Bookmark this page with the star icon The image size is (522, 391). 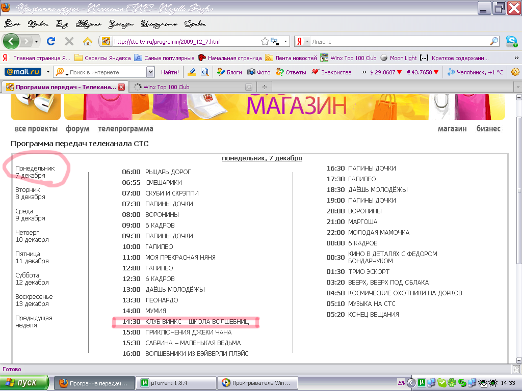[265, 42]
